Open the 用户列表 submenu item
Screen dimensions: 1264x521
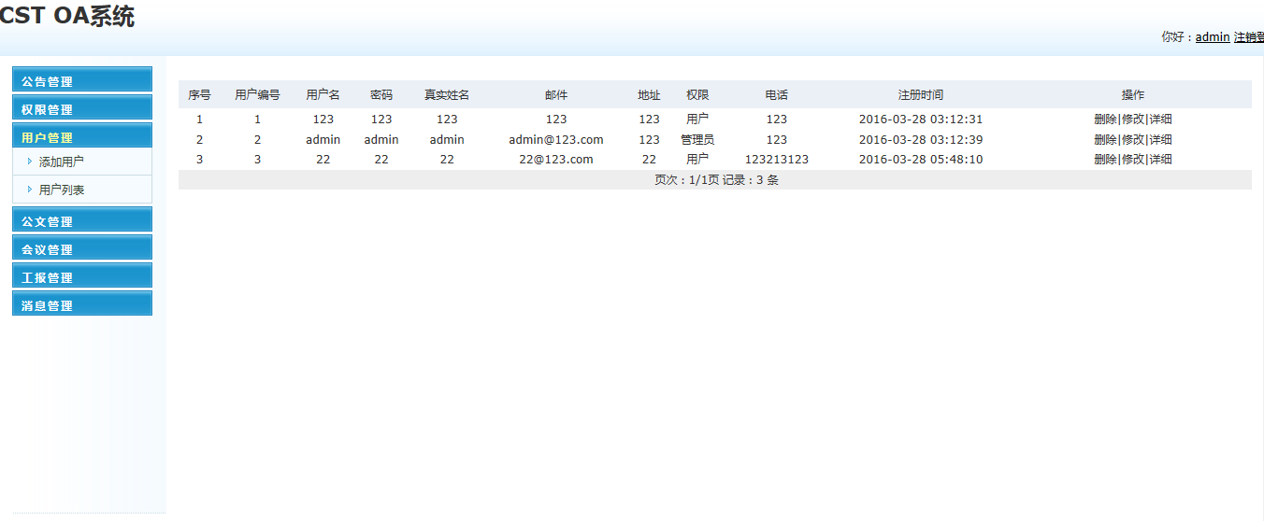pyautogui.click(x=61, y=190)
